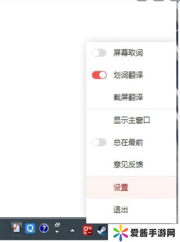
Task: Click the small down arrow under restore icon
Action: (x=57, y=232)
